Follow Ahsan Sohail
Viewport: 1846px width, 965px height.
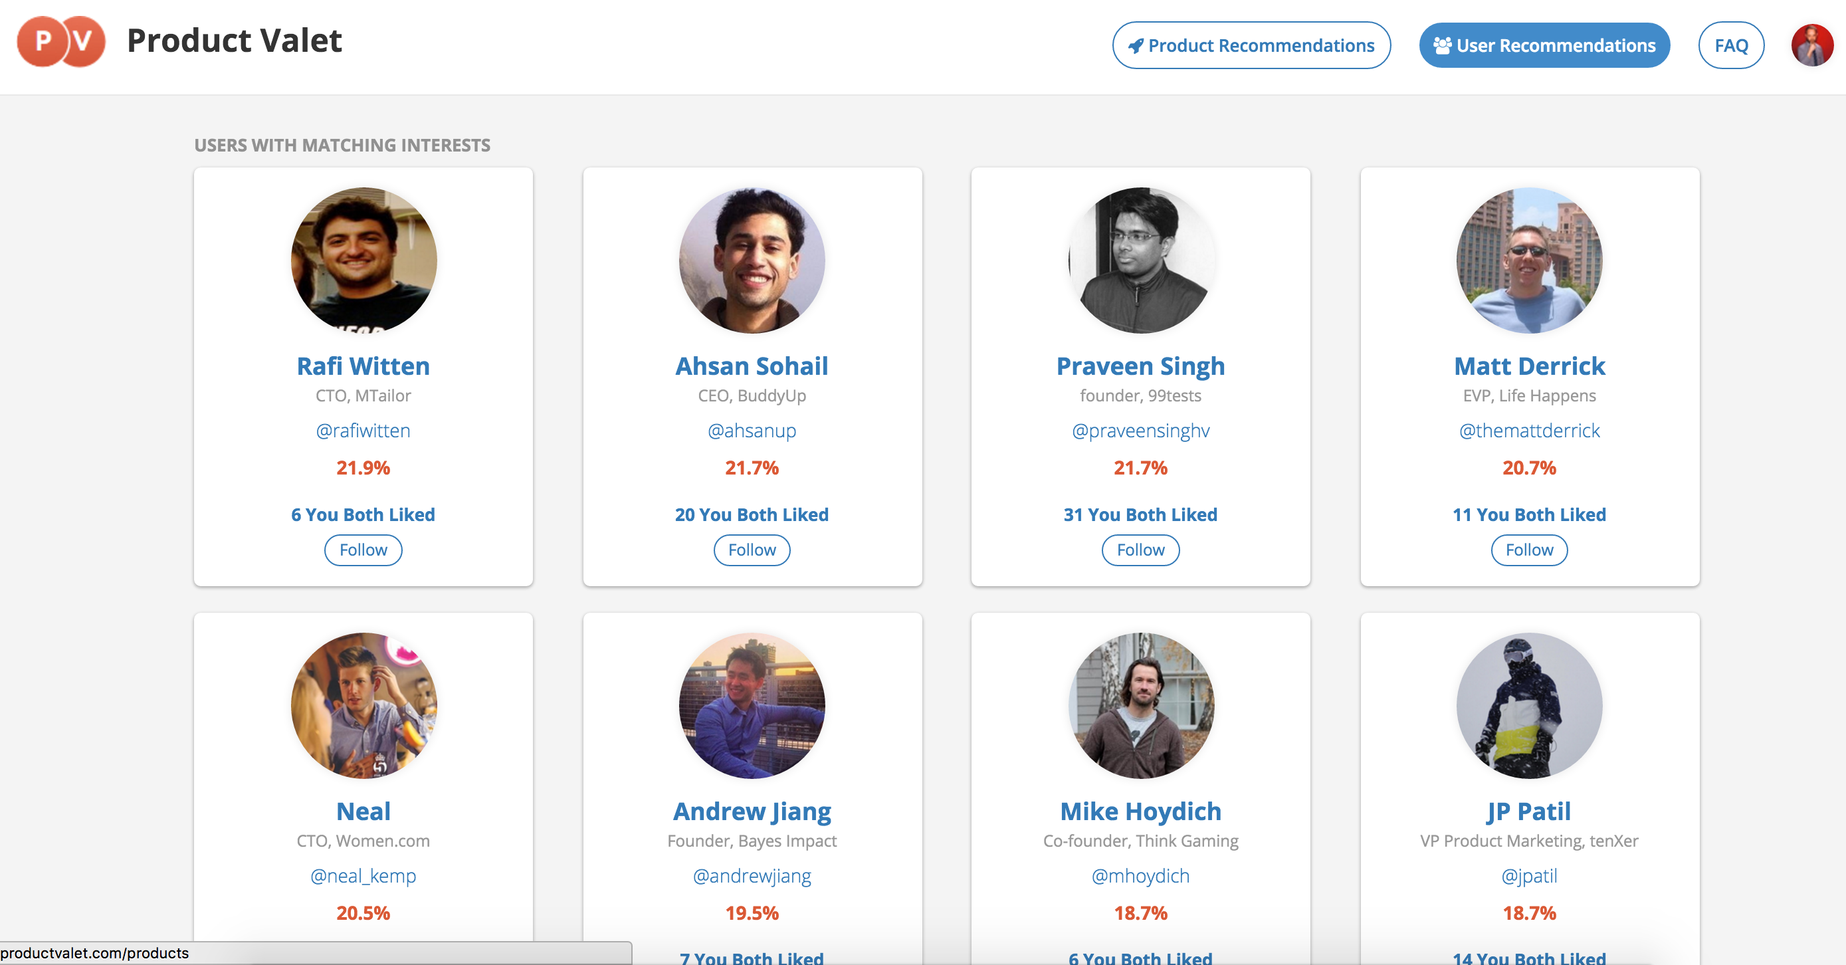[752, 550]
